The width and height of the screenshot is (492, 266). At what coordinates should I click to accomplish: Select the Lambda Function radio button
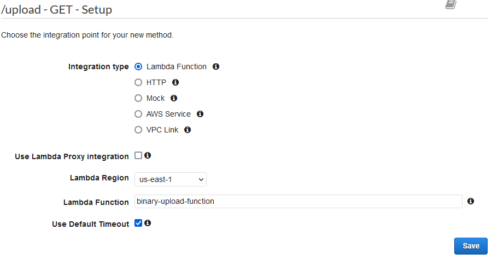pyautogui.click(x=138, y=66)
